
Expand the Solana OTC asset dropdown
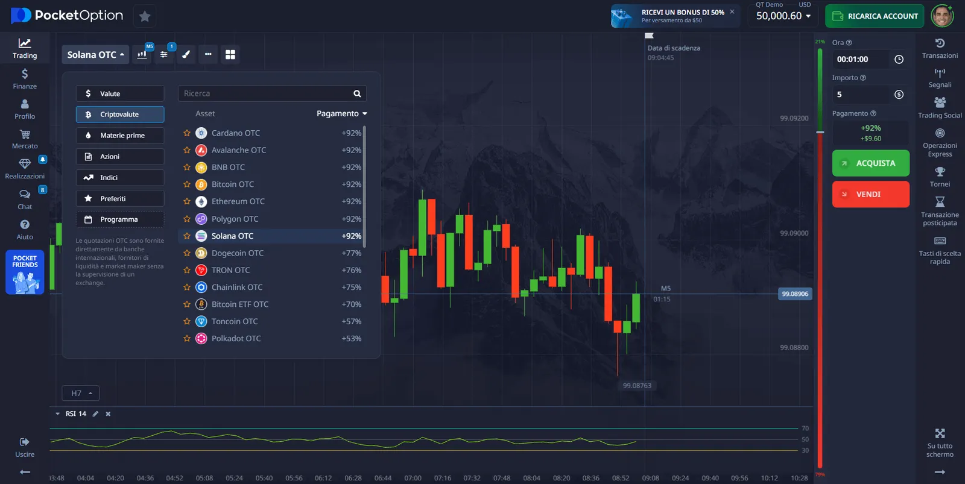[x=95, y=55]
